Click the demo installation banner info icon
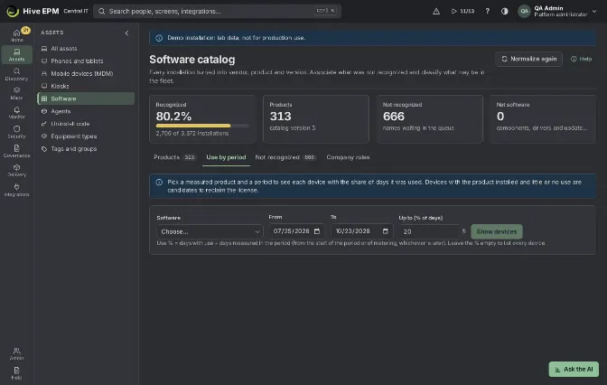The width and height of the screenshot is (607, 385). coord(159,38)
